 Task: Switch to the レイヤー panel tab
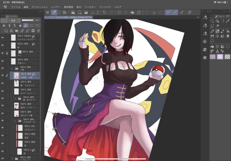[12, 16]
